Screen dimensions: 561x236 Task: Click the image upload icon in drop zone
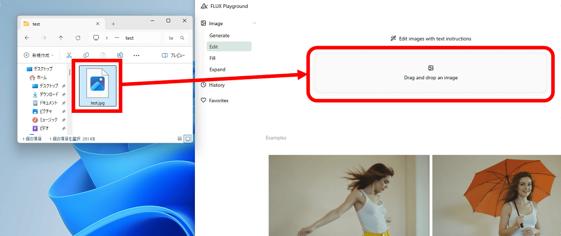(431, 68)
